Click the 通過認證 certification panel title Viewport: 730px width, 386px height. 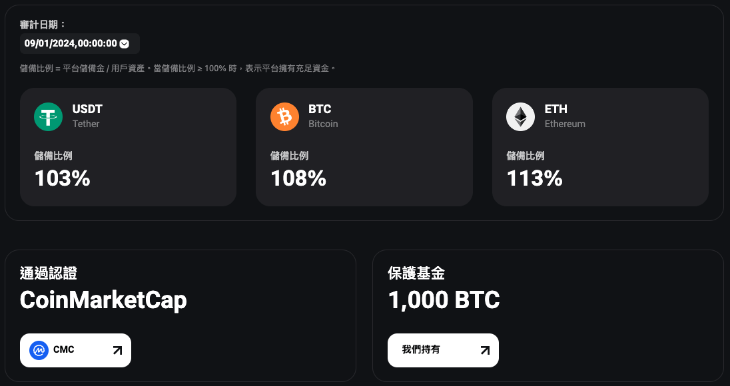(49, 274)
